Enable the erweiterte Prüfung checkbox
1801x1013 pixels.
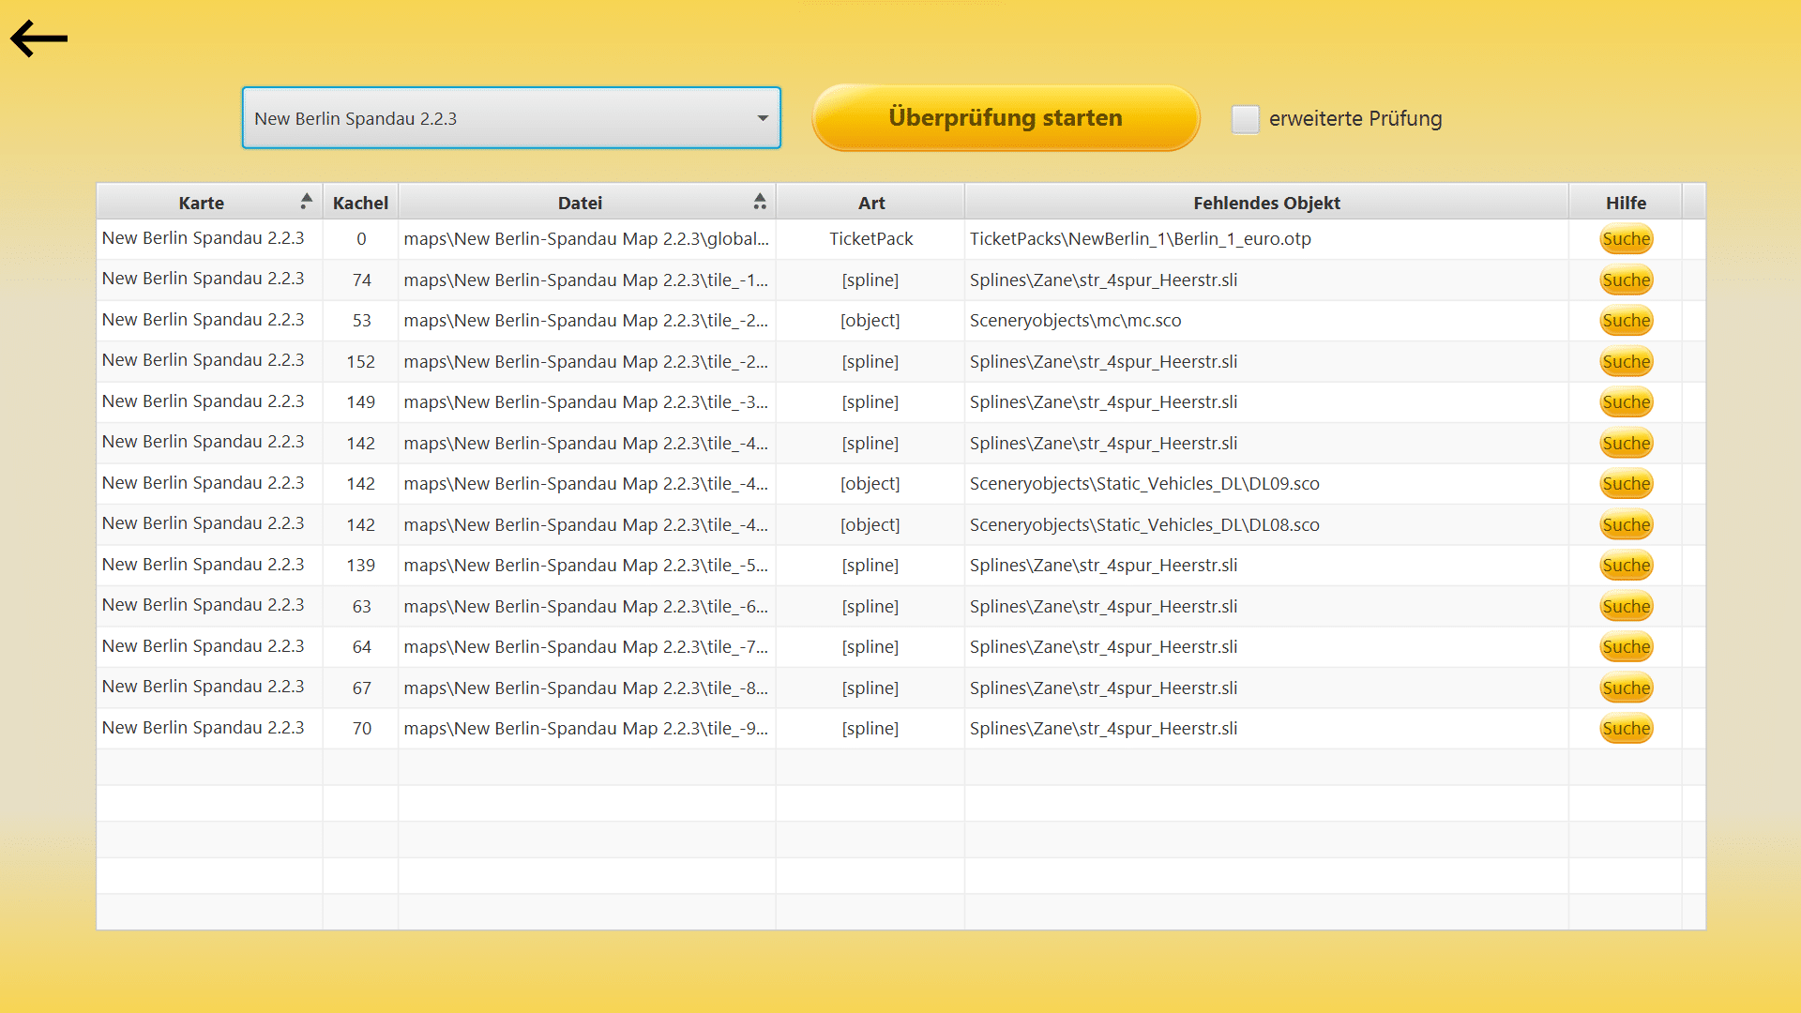1245,119
